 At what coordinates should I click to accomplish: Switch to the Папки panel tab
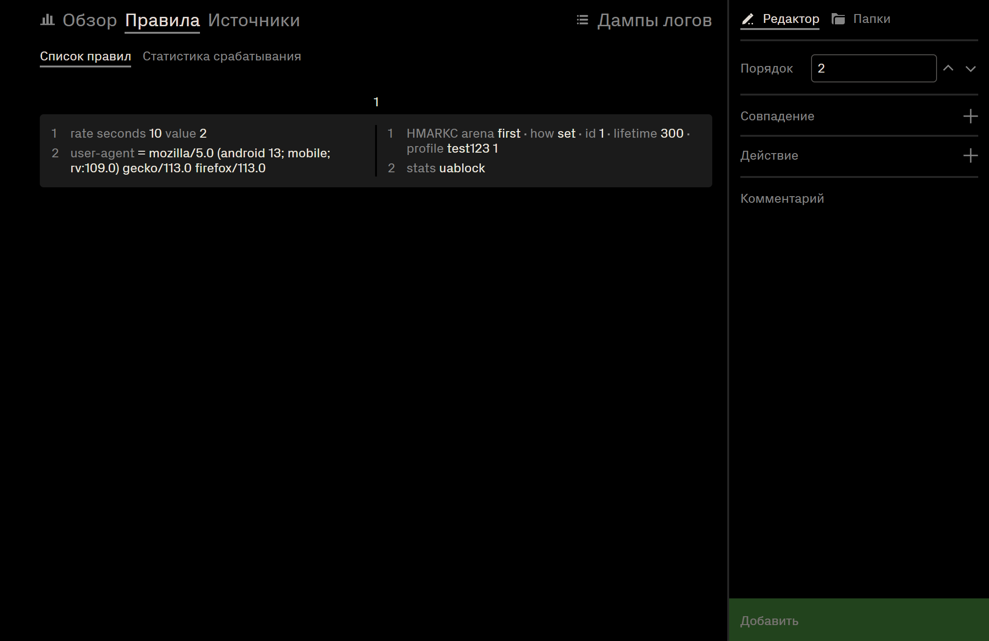tap(871, 19)
